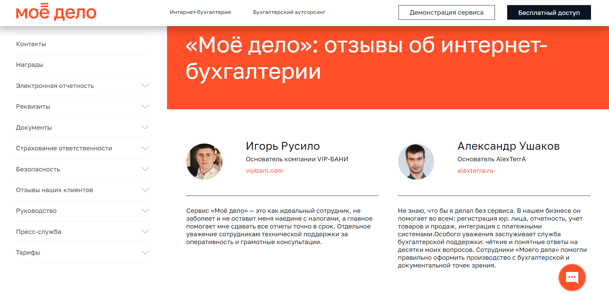This screenshot has height=294, width=609.
Task: Click the page heading about отзывы
Action: coord(367,58)
